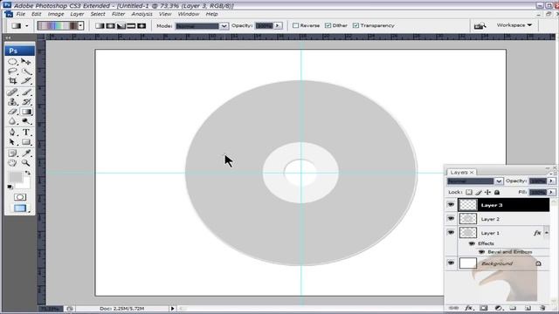The width and height of the screenshot is (559, 314).
Task: Select the Brush tool
Action: pos(26,92)
